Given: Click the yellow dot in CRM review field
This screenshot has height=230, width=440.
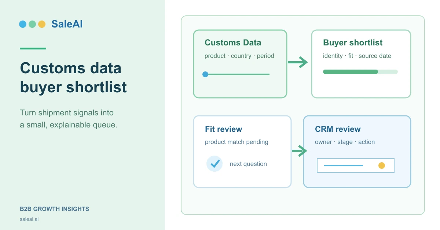Looking at the screenshot, I should pos(382,166).
